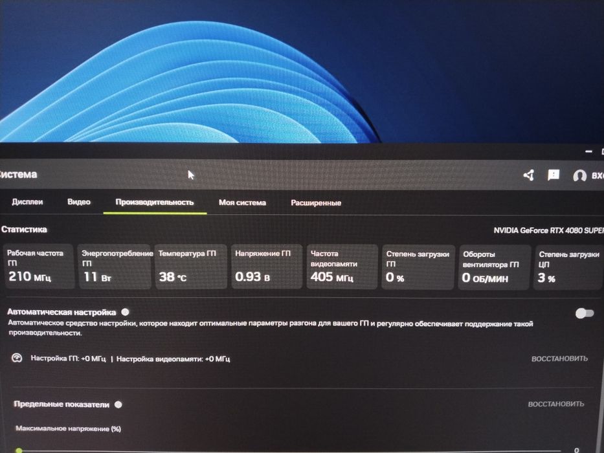Image resolution: width=604 pixels, height=453 pixels.
Task: Click the Температура ГП 38 °C card
Action: [x=191, y=267]
